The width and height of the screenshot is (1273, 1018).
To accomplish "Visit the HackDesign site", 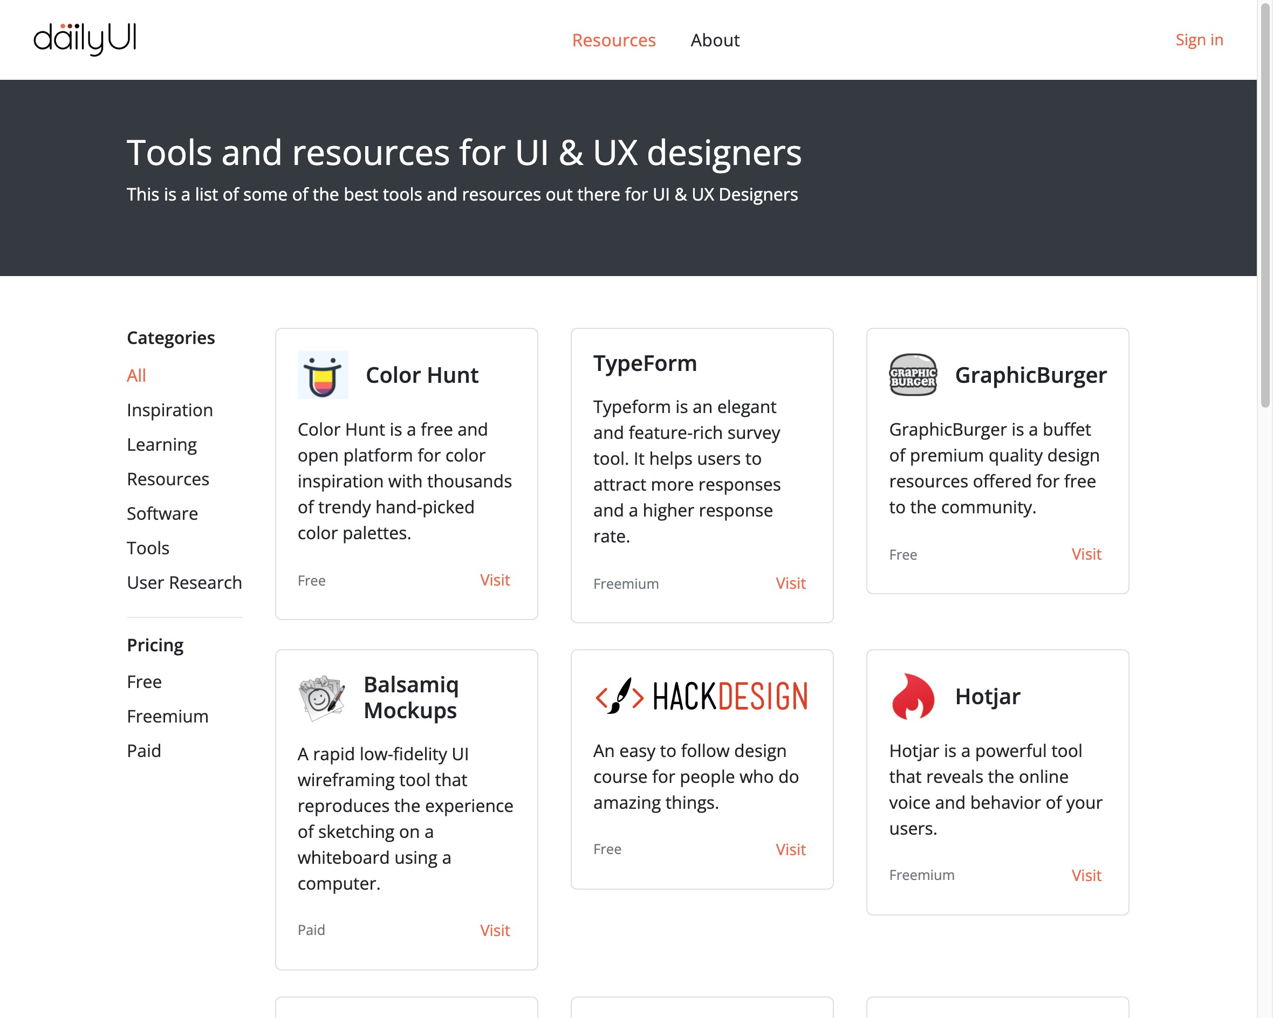I will [x=790, y=849].
